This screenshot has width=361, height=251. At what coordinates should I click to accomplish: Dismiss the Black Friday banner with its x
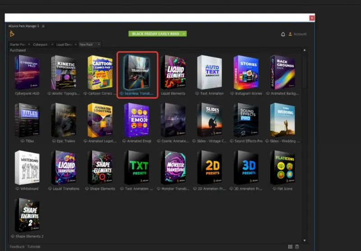click(185, 34)
